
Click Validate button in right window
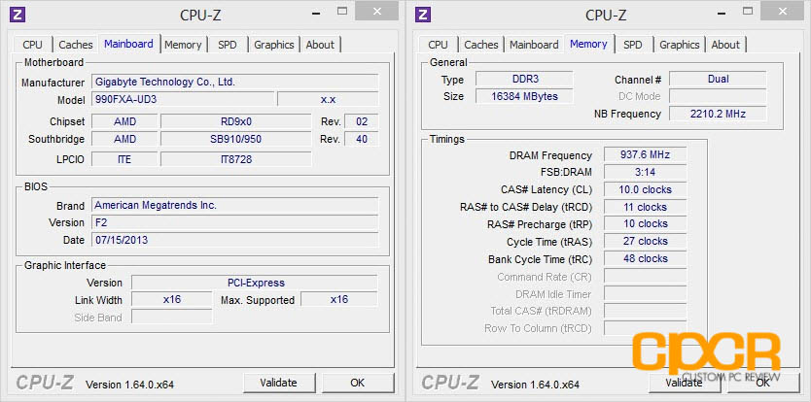pyautogui.click(x=684, y=383)
